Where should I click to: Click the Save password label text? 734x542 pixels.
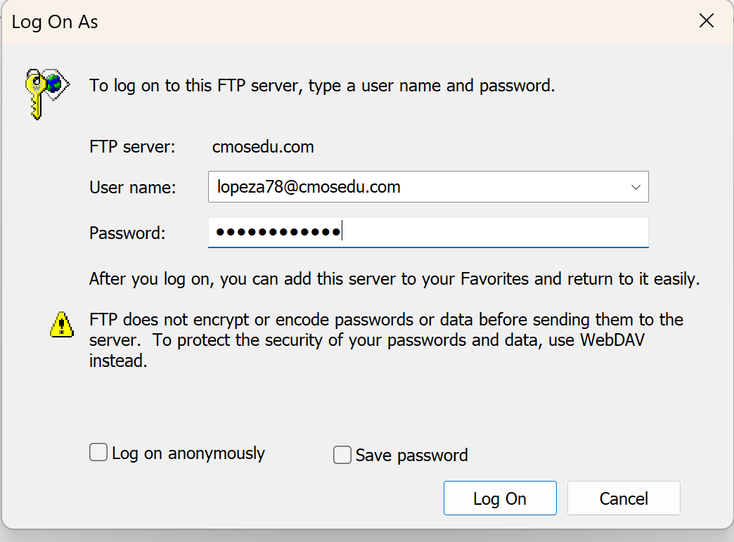411,456
